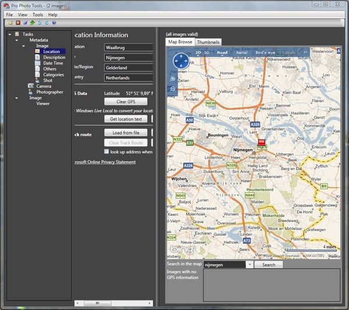Click the Waalbrug location field
This screenshot has width=349, height=310.
[x=129, y=47]
